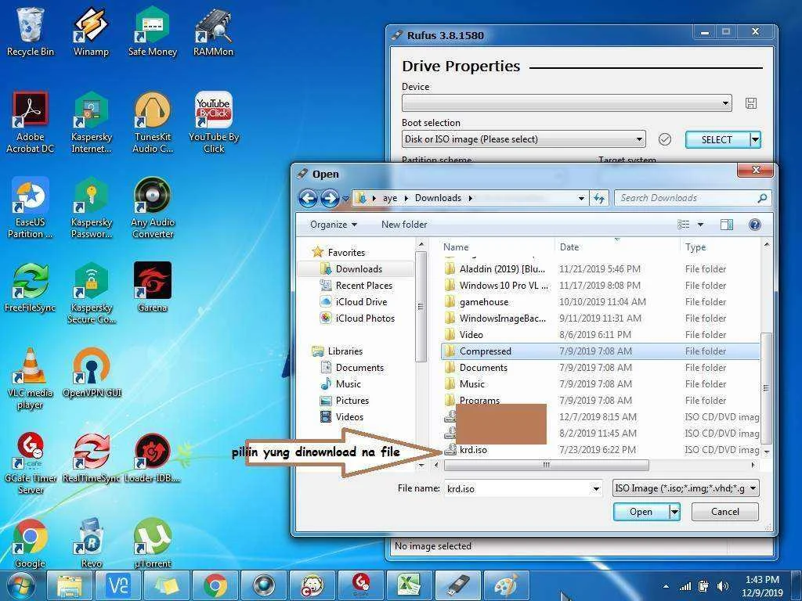Screen dimensions: 802x601
Task: Open the Windows Start menu
Action: [x=20, y=585]
